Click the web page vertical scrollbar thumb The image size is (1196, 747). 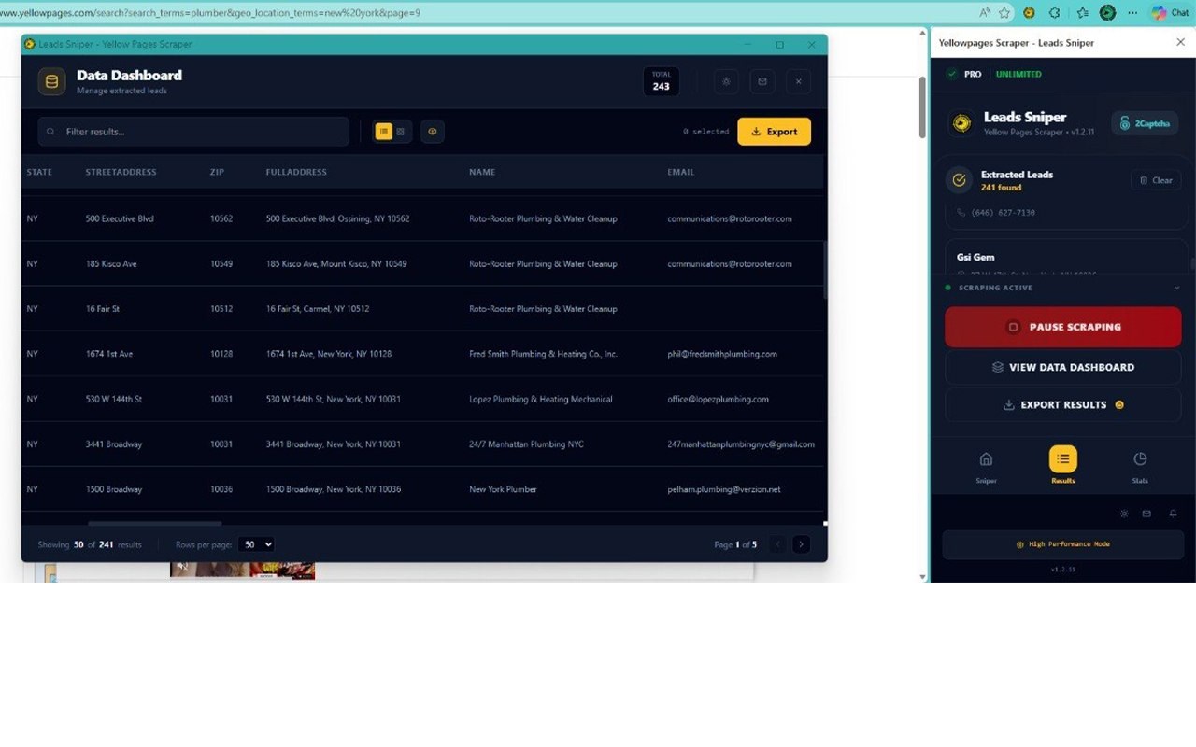(923, 107)
